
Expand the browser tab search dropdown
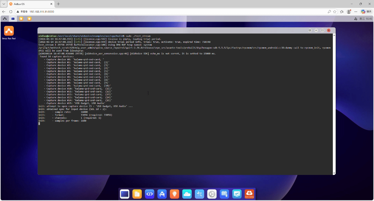tap(4, 4)
